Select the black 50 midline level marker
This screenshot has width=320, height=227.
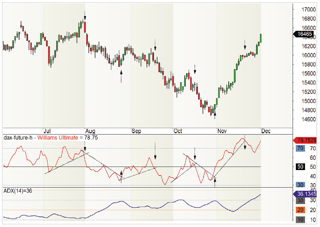click(x=300, y=167)
